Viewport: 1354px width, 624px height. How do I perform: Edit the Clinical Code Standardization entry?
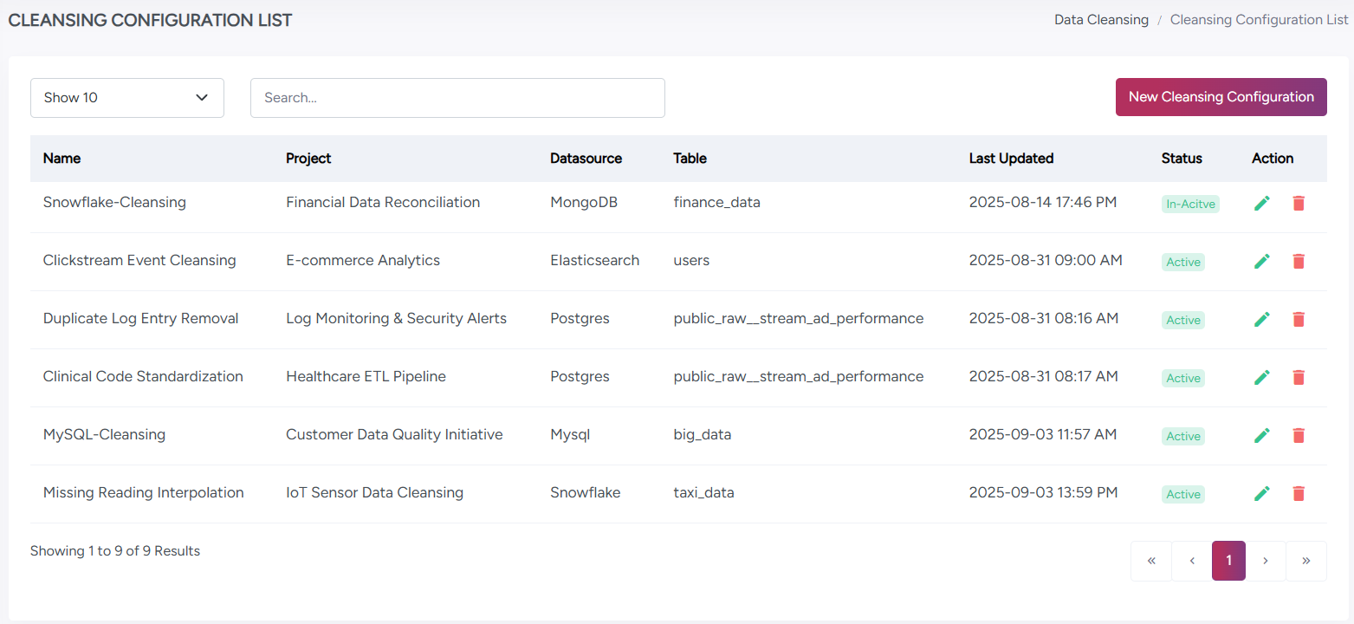click(1262, 377)
